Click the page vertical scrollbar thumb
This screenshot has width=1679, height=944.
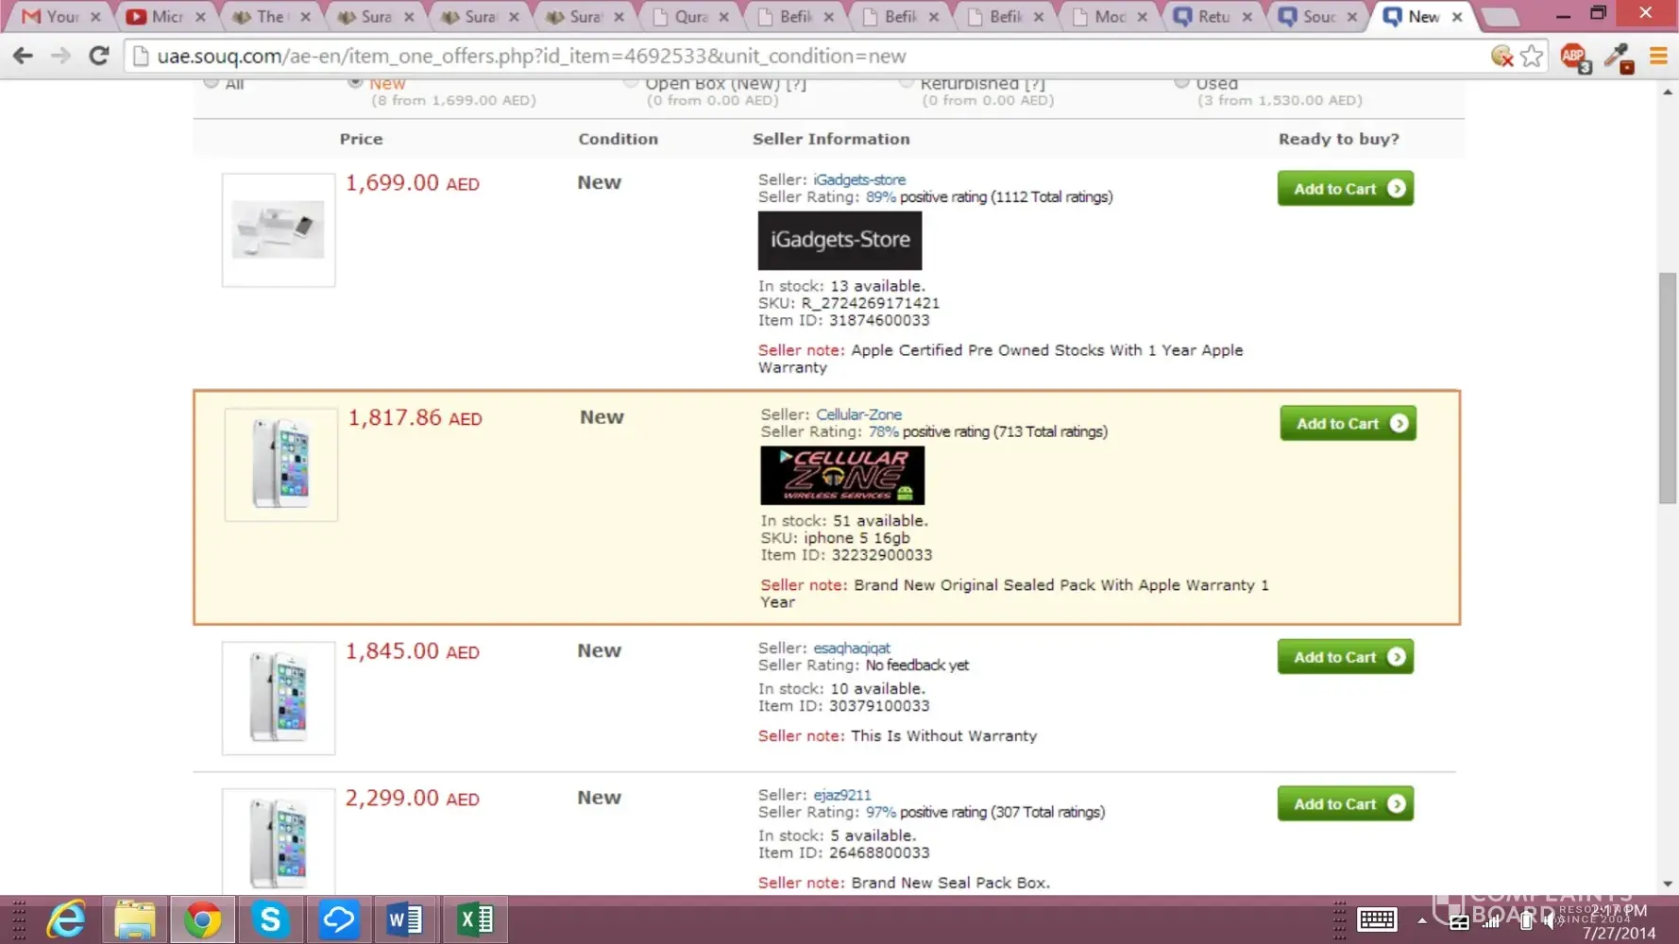1668,387
